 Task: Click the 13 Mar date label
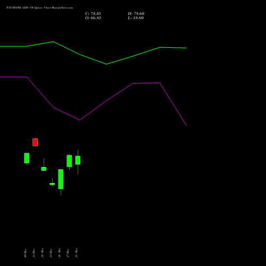pos(51,253)
